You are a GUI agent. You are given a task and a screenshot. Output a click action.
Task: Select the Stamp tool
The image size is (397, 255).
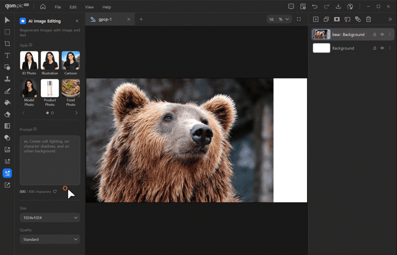[x=7, y=79]
